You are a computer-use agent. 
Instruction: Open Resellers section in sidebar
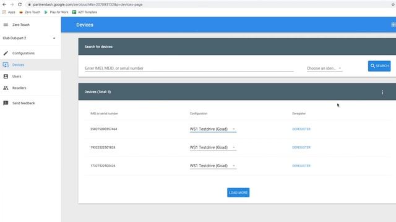19,88
